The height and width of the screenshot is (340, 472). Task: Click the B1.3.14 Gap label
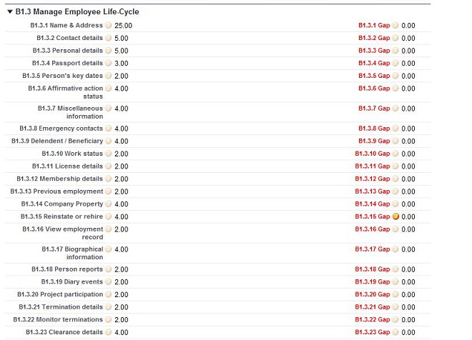(373, 204)
